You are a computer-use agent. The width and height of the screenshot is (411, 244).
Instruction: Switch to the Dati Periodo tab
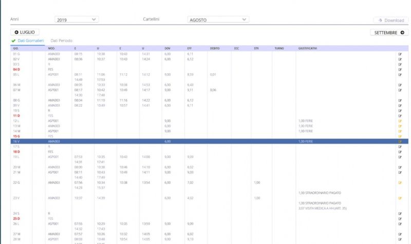coord(61,40)
